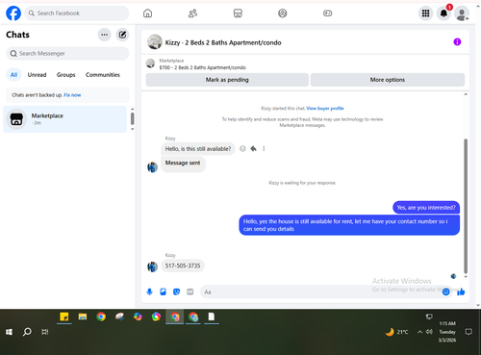481x355 pixels.
Task: Reply to 'Hello, is this still available?' message
Action: point(253,148)
